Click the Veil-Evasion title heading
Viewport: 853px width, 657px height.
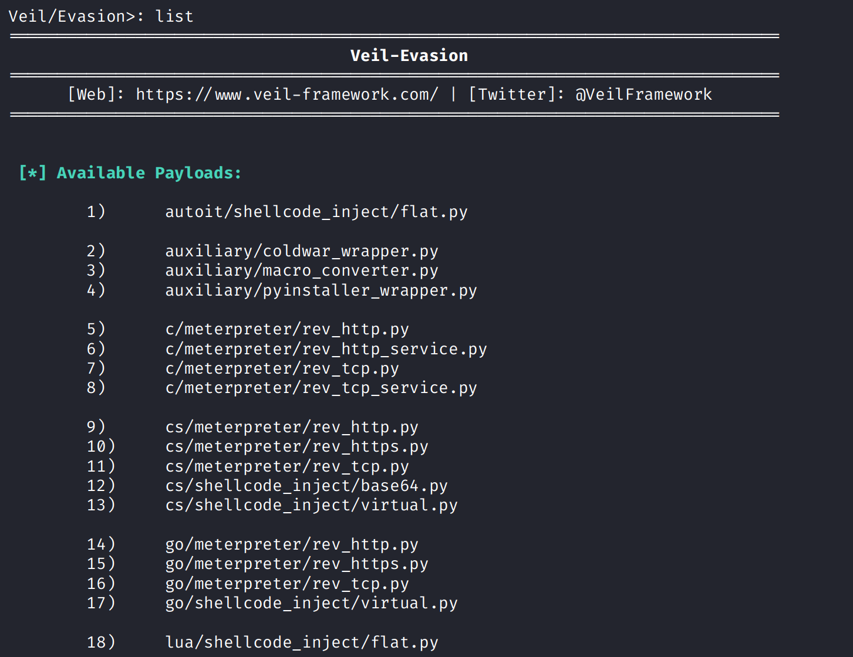point(409,56)
